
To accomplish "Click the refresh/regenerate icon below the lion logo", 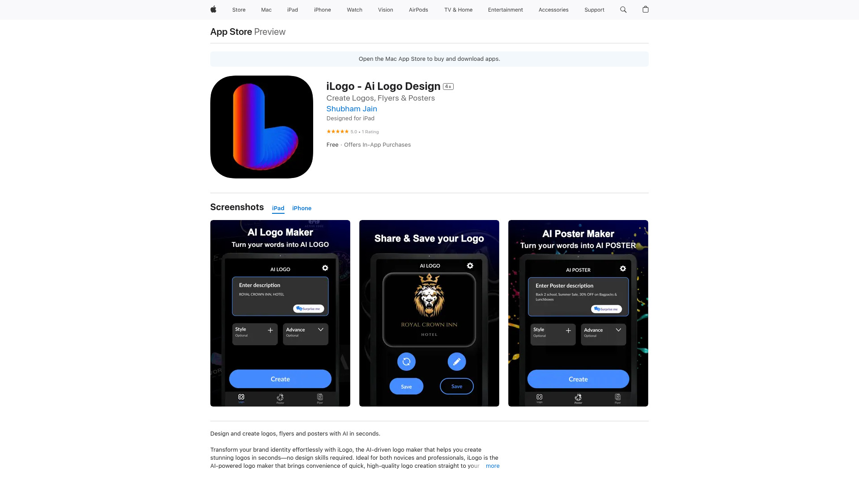I will coord(406,361).
